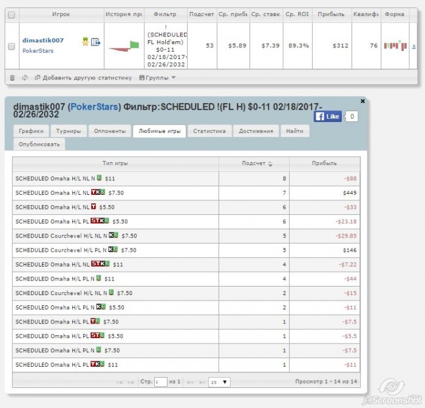This screenshot has height=408, width=425.
Task: Open the PokerStars link under player name
Action: click(38, 51)
